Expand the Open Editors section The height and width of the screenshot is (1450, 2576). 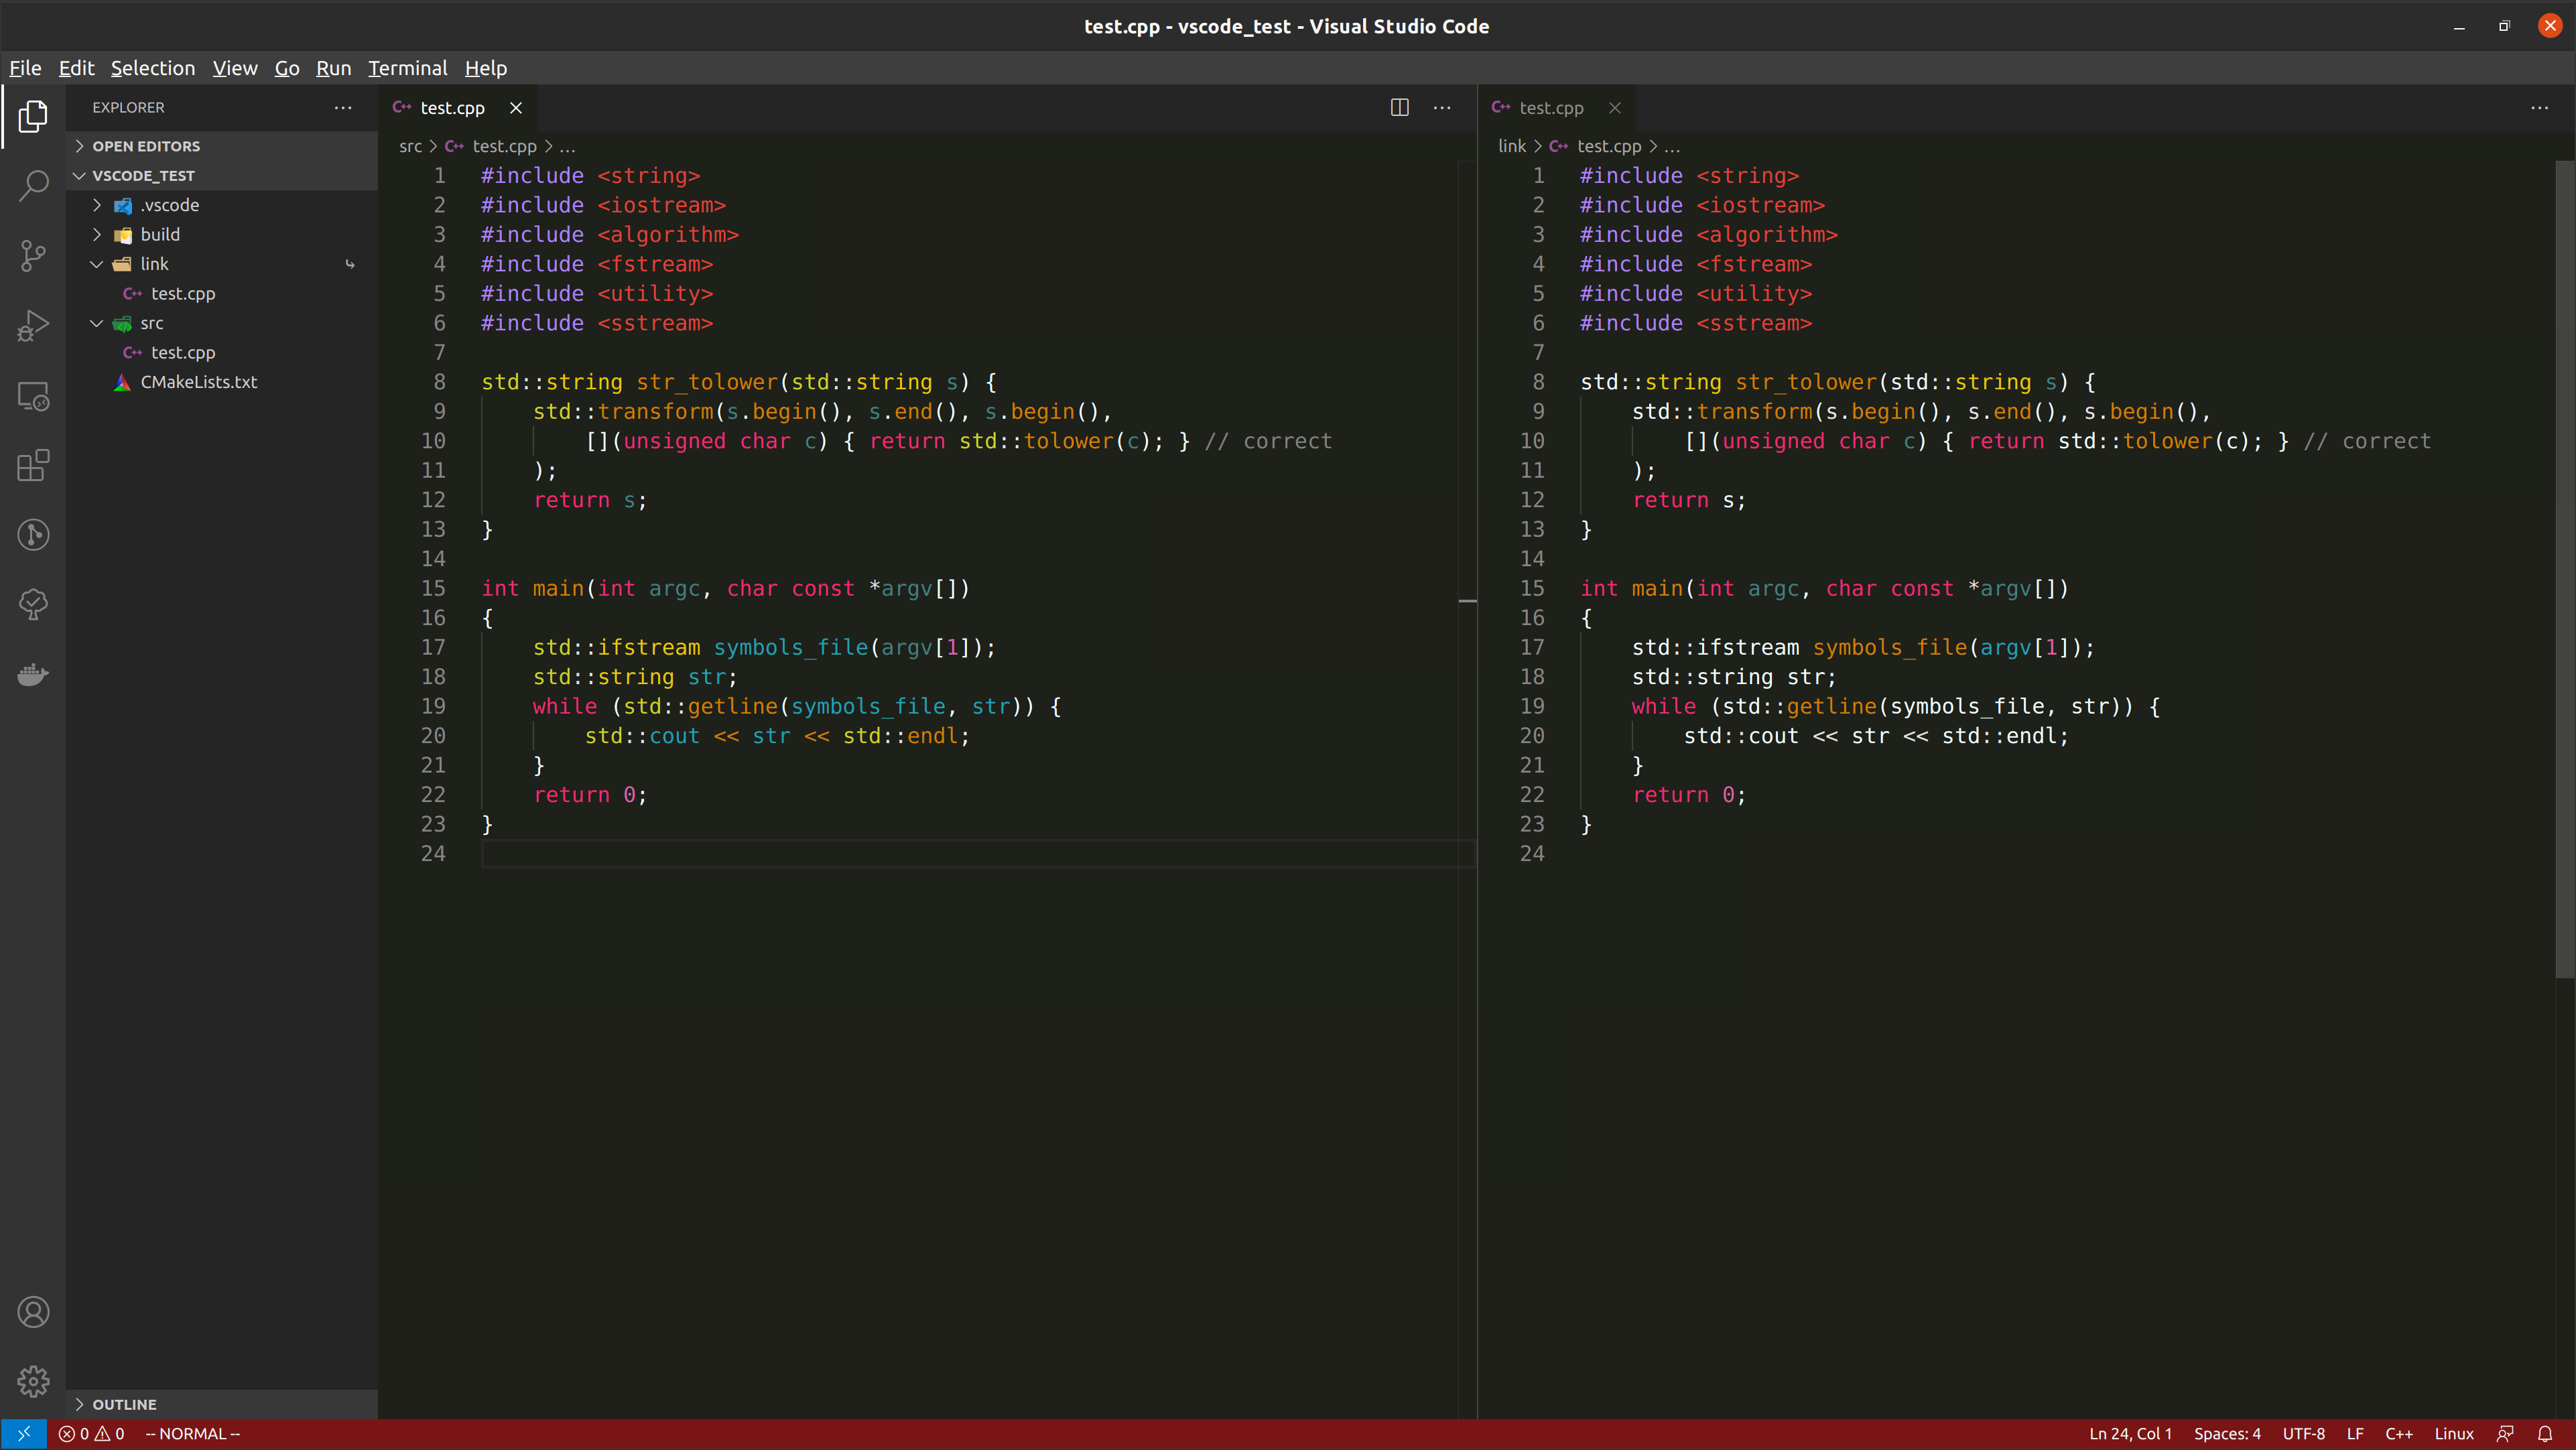pyautogui.click(x=222, y=146)
